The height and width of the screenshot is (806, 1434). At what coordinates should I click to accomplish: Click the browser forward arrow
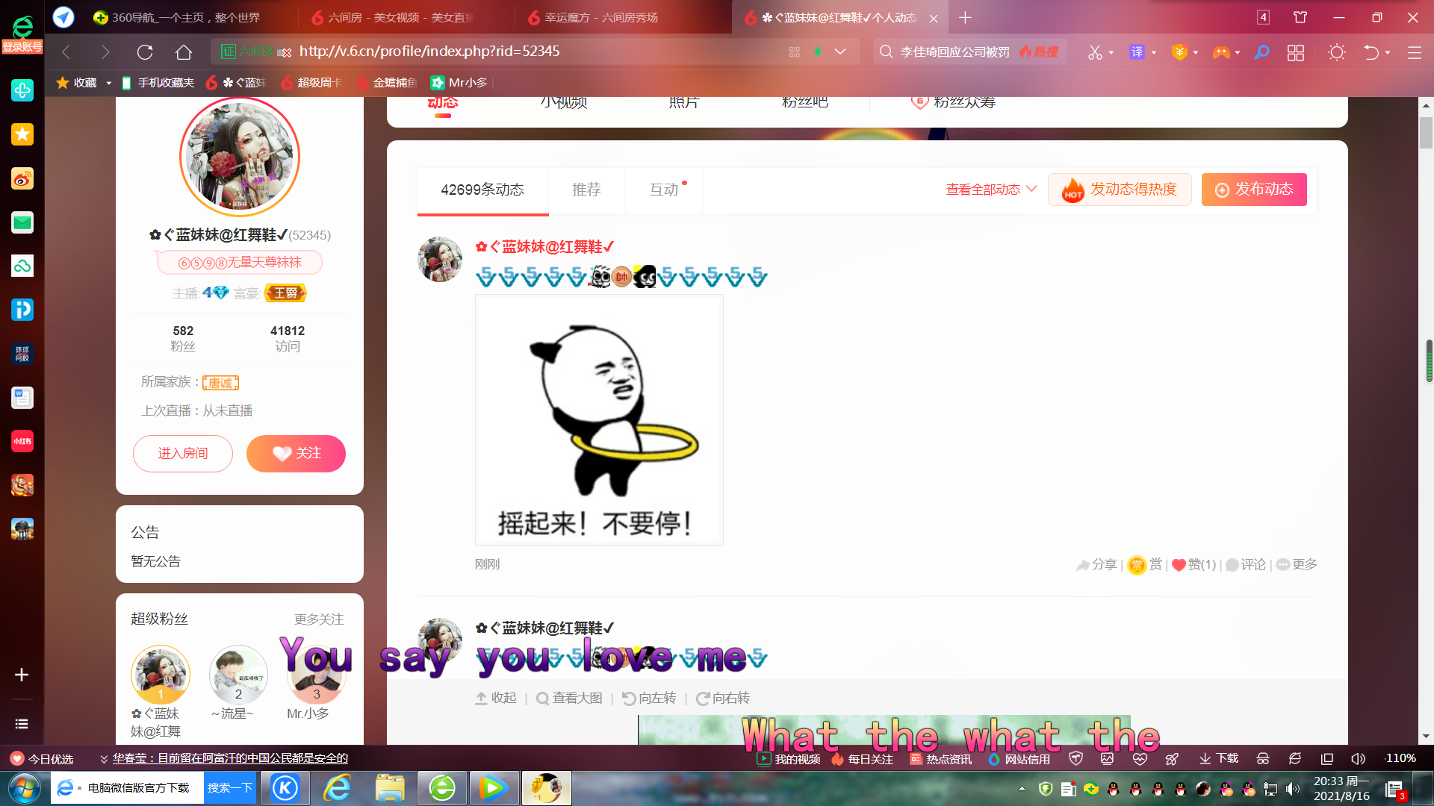pyautogui.click(x=105, y=52)
